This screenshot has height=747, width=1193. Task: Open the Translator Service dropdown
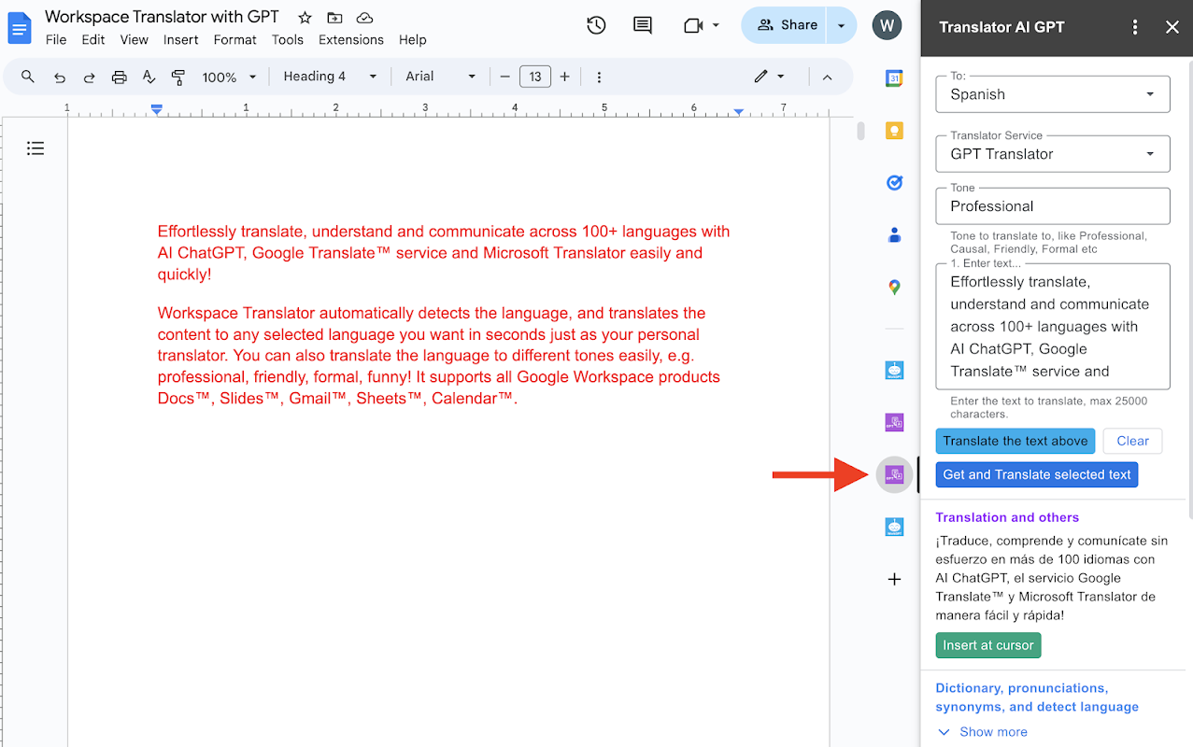click(1053, 154)
